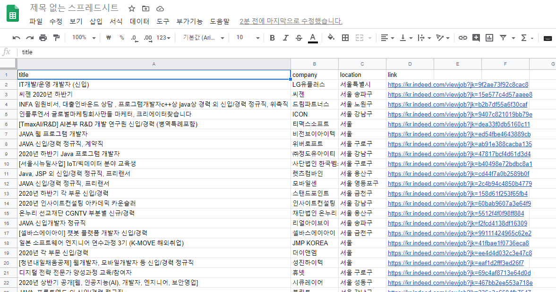Decrease decimal places

click(134, 38)
